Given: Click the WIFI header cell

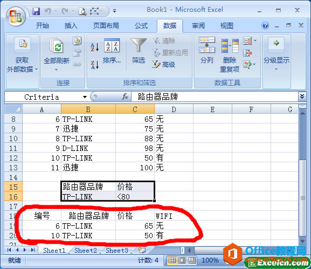Looking at the screenshot, I should coord(174,216).
